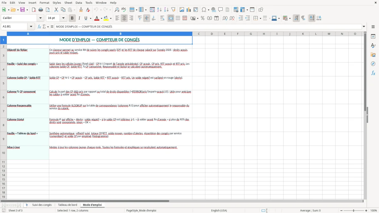Insert Special Character omega icon
The height and width of the screenshot is (213, 379).
pos(204,10)
